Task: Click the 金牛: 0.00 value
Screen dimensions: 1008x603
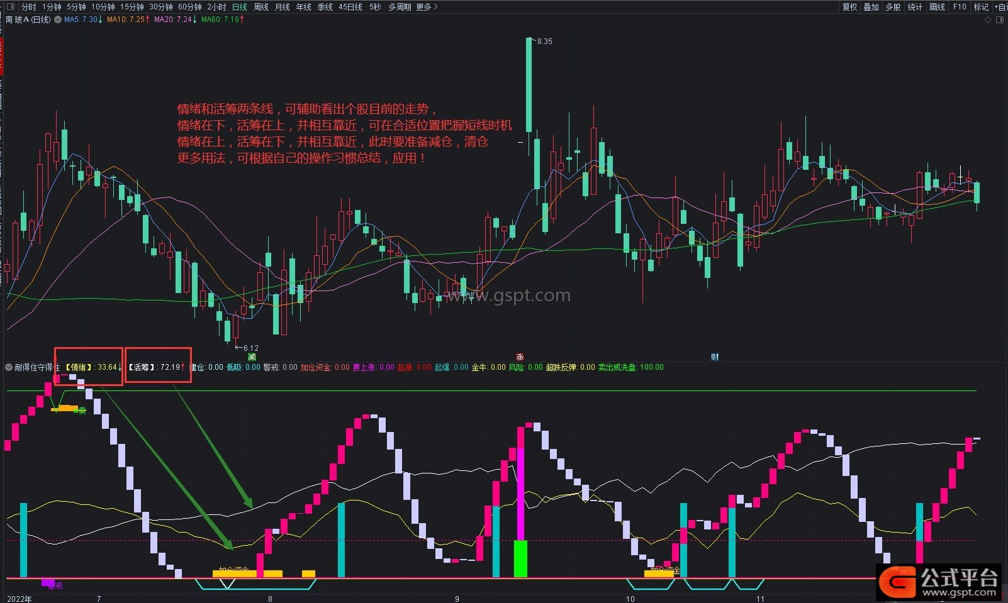Action: (489, 367)
